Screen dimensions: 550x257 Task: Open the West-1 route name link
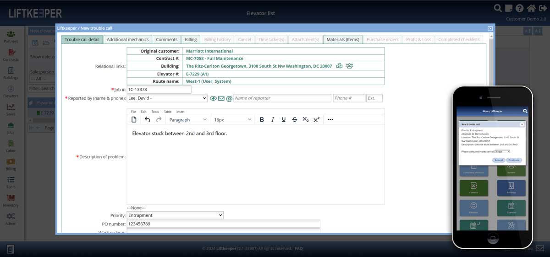209,81
